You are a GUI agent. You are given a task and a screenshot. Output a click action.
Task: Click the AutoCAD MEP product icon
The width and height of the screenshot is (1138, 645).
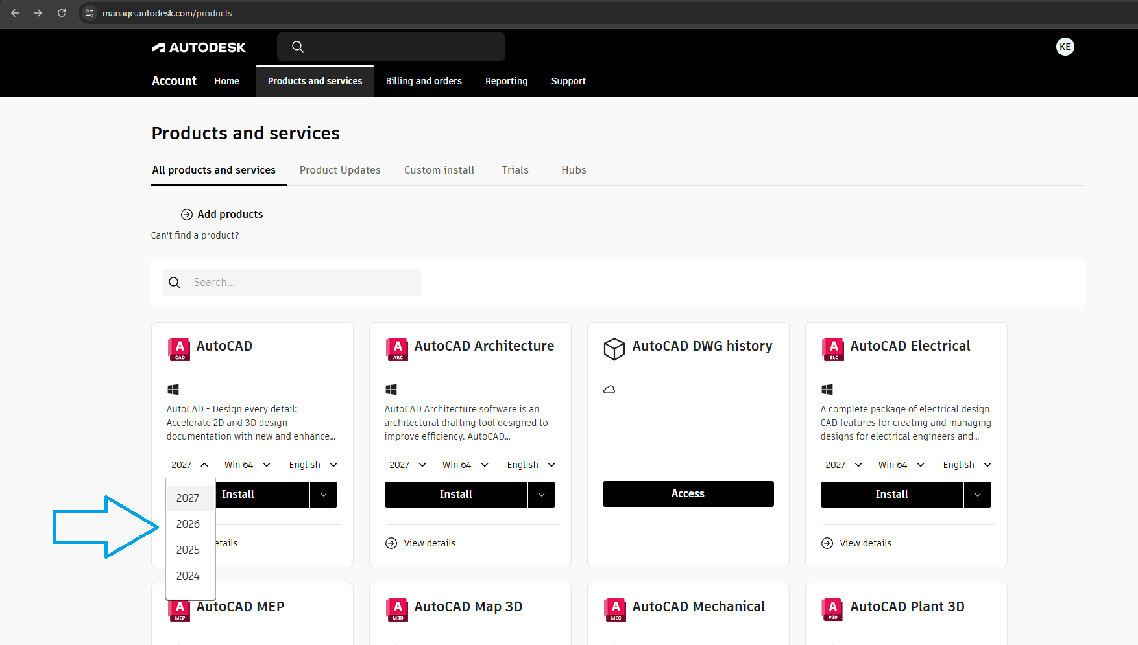179,609
